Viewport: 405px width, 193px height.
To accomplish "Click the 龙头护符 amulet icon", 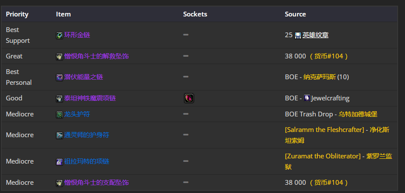I will point(59,114).
